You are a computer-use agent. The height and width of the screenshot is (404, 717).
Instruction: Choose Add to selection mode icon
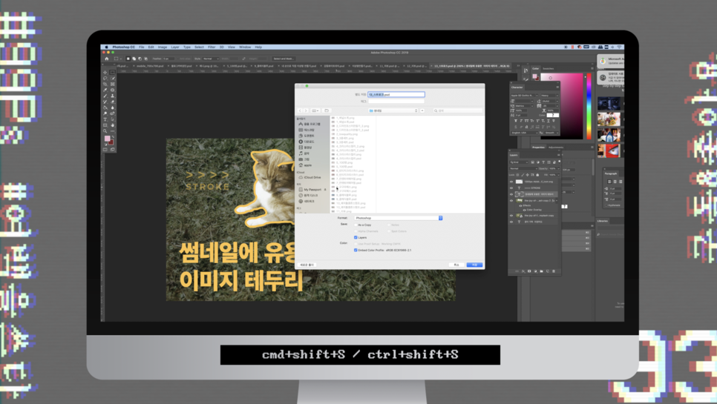pos(134,59)
